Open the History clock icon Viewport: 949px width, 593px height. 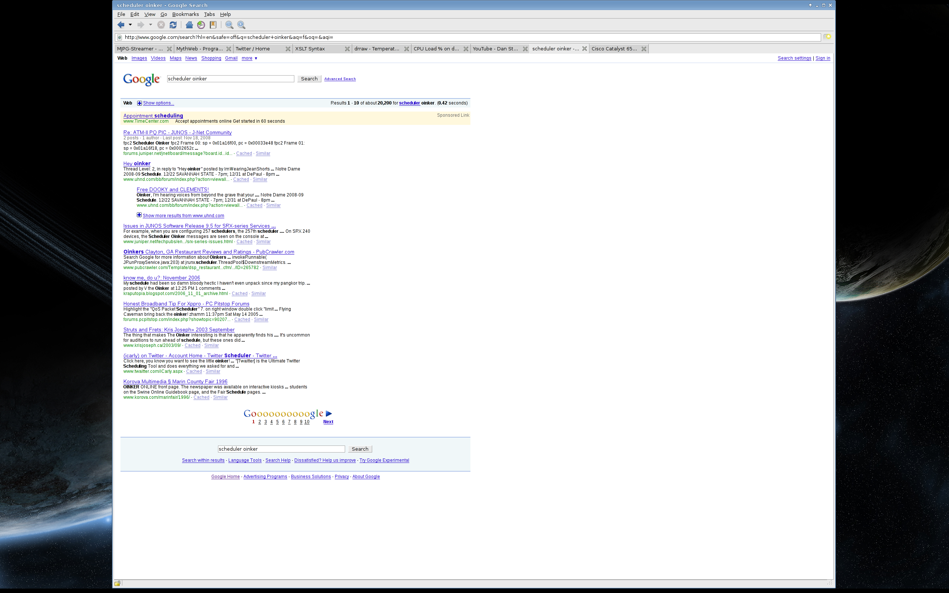click(x=201, y=25)
